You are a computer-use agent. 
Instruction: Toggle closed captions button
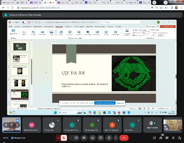(84, 138)
